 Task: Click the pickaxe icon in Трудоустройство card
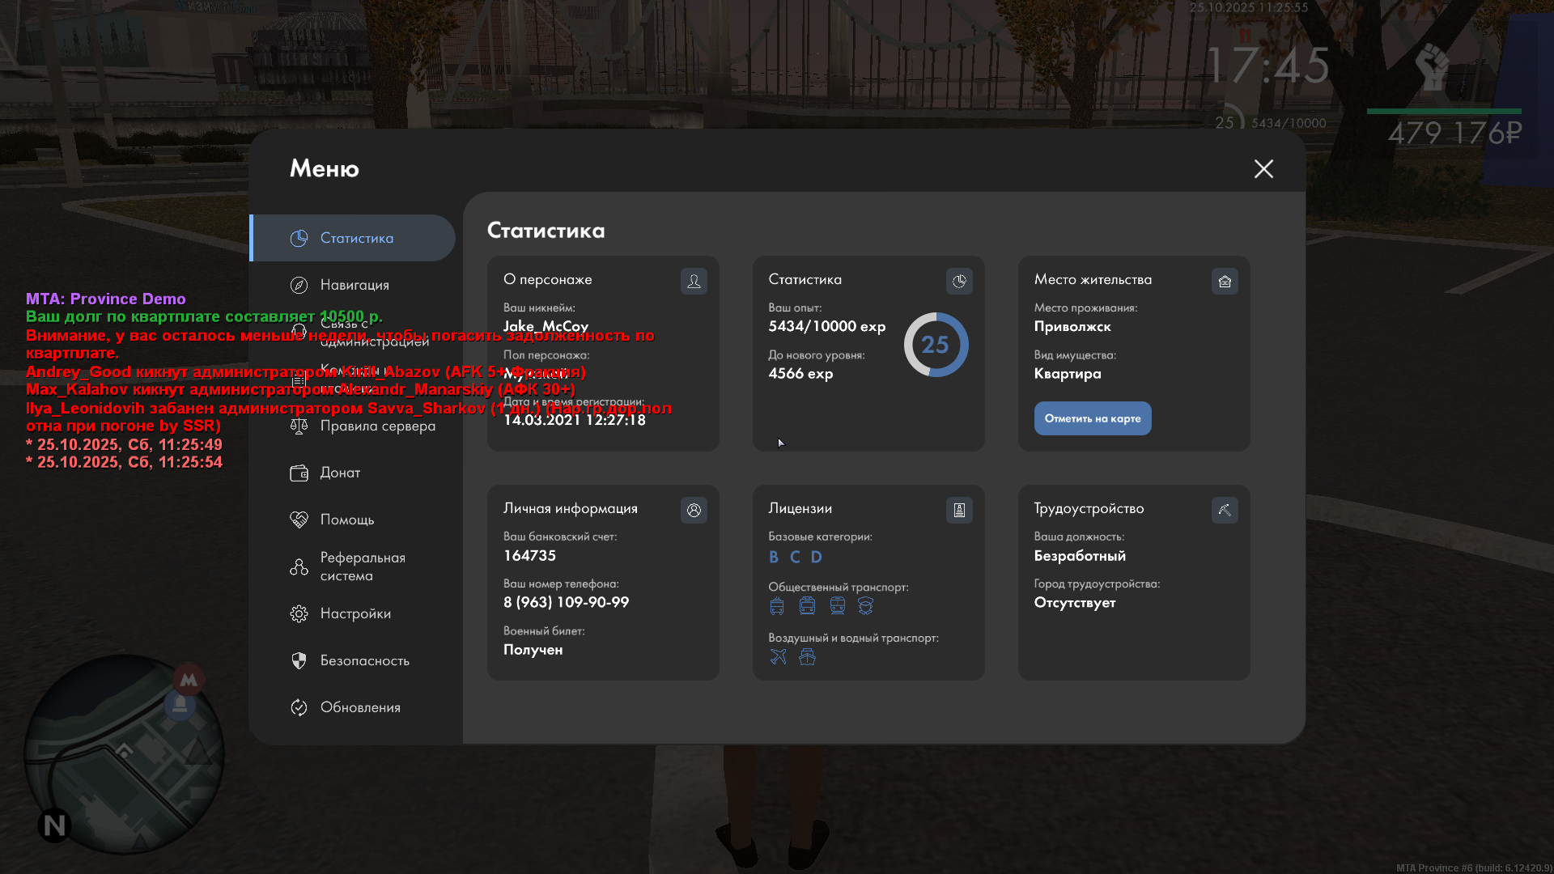click(x=1225, y=510)
